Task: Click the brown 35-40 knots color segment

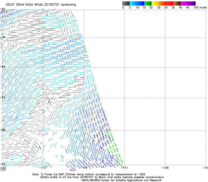Action: click(x=177, y=3)
